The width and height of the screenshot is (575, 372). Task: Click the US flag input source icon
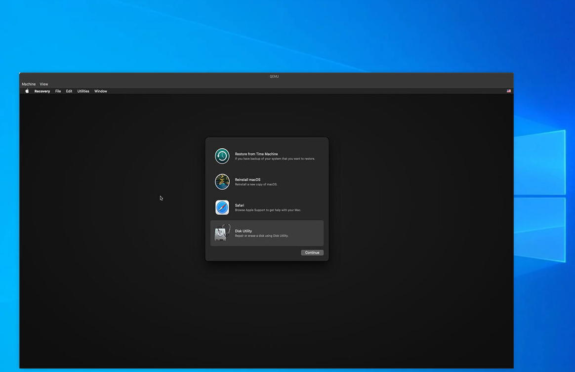pyautogui.click(x=509, y=91)
